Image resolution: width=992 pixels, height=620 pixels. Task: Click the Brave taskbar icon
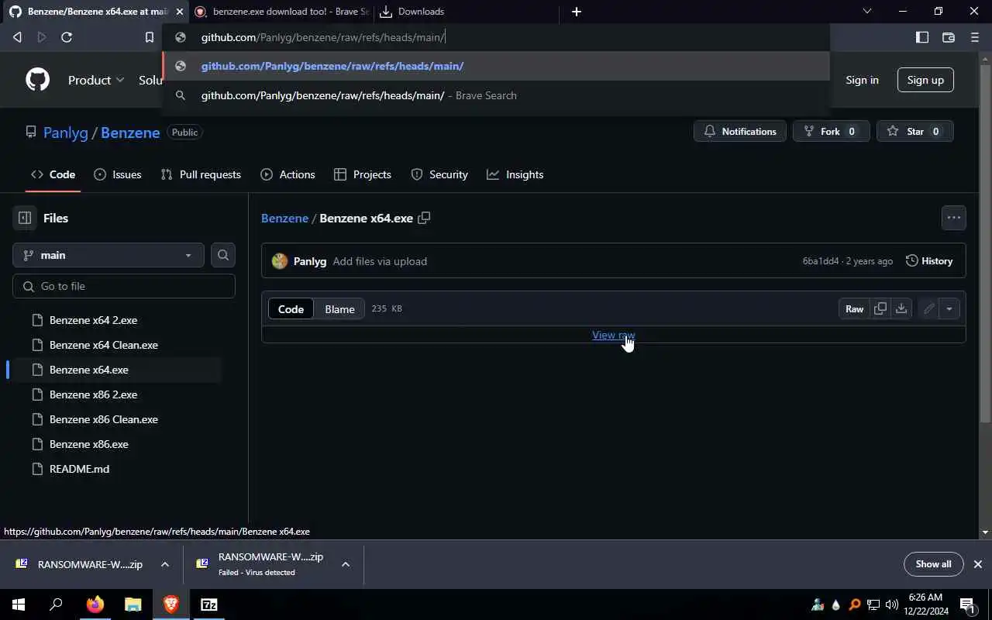click(x=170, y=604)
